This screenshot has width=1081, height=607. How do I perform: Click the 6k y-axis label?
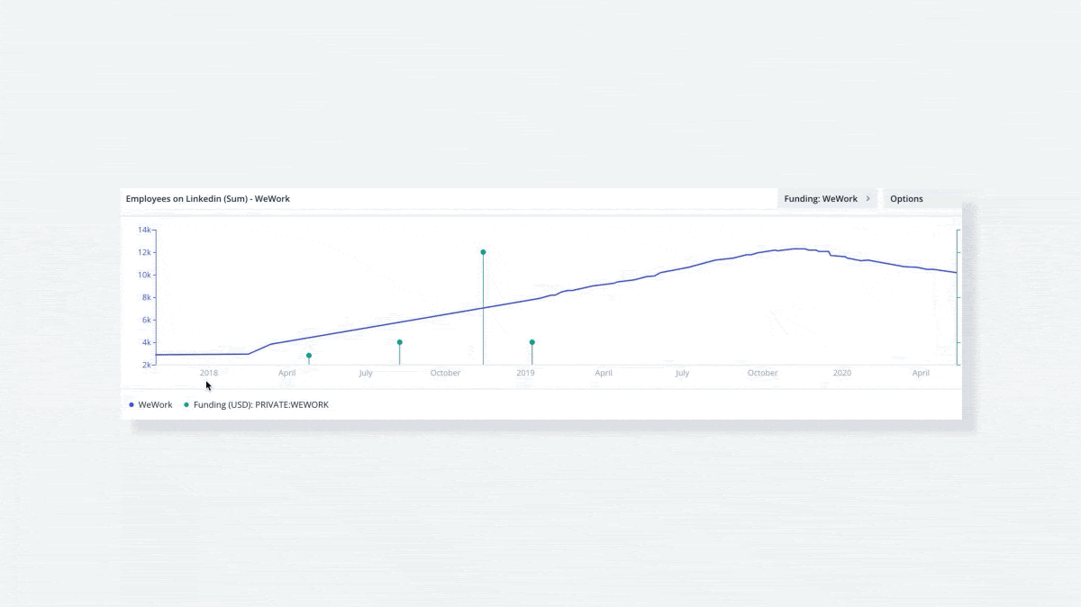(x=145, y=320)
